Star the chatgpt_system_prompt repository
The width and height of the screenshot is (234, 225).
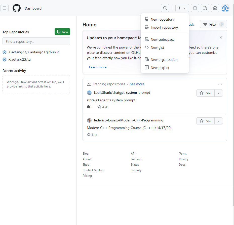pos(206,93)
